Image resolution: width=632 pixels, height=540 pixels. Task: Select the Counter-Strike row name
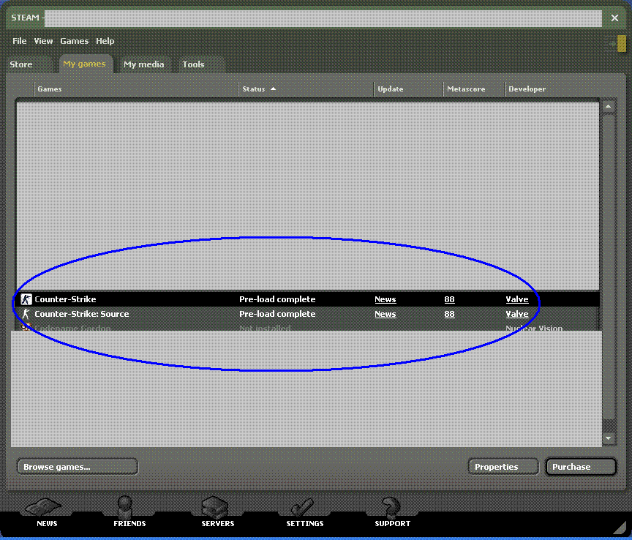(65, 299)
